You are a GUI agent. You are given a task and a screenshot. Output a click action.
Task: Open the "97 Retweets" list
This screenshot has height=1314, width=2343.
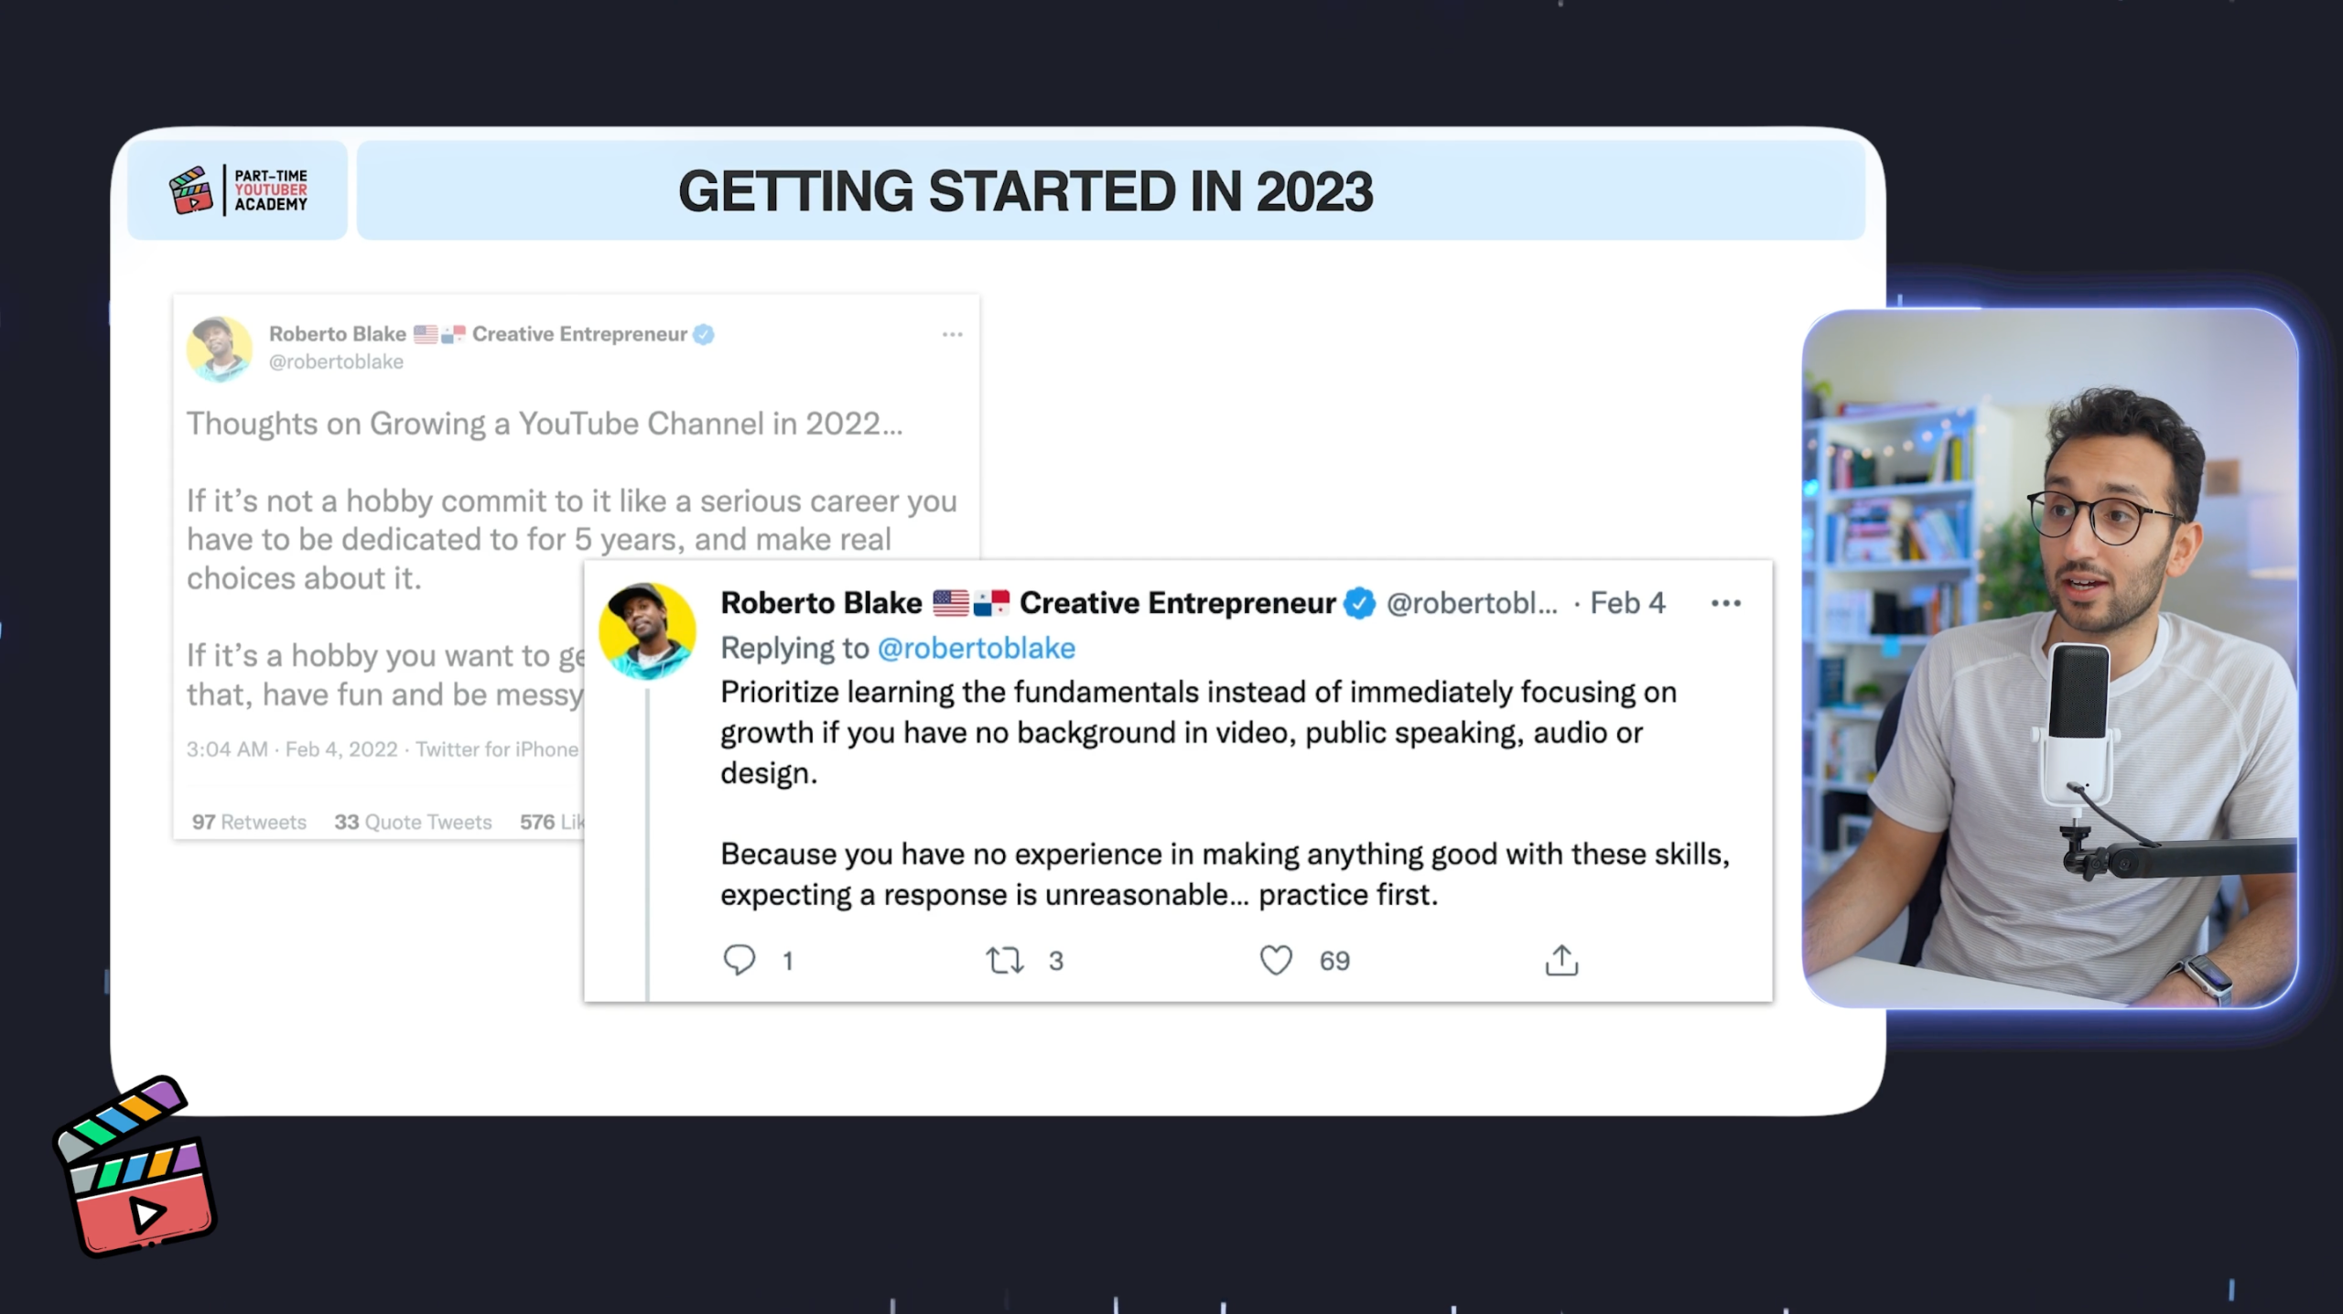coord(249,822)
